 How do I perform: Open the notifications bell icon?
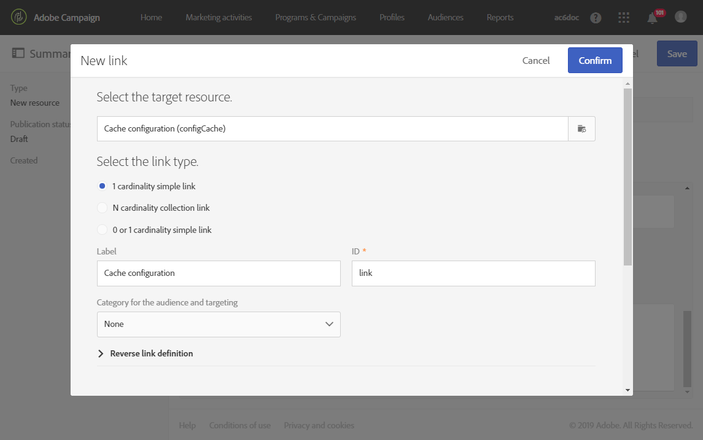pyautogui.click(x=653, y=18)
